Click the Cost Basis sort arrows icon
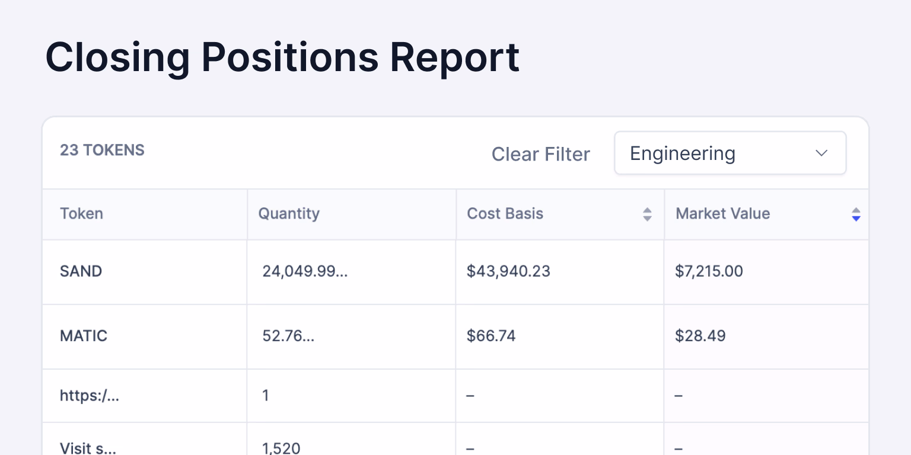Viewport: 911px width, 455px height. click(x=647, y=214)
